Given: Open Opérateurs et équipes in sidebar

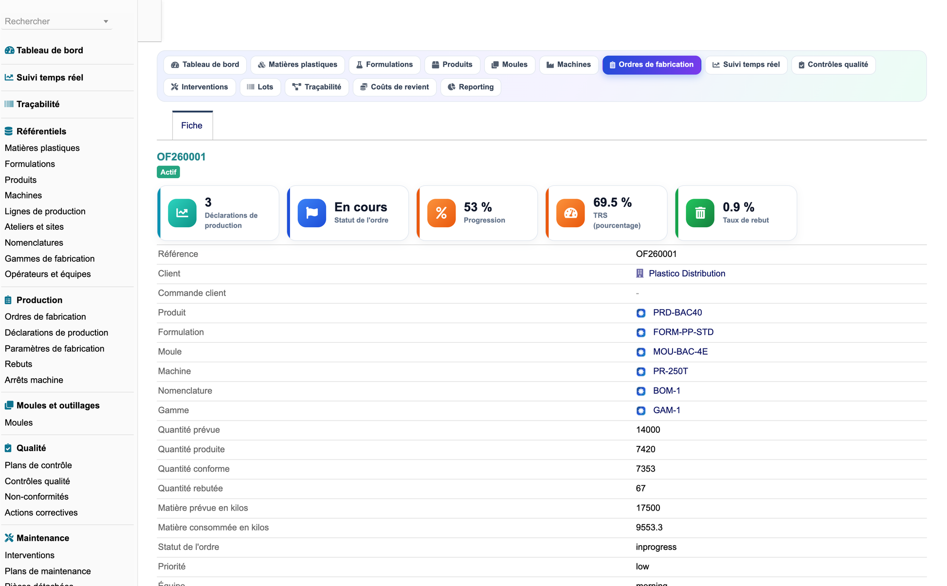Looking at the screenshot, I should click(x=48, y=274).
